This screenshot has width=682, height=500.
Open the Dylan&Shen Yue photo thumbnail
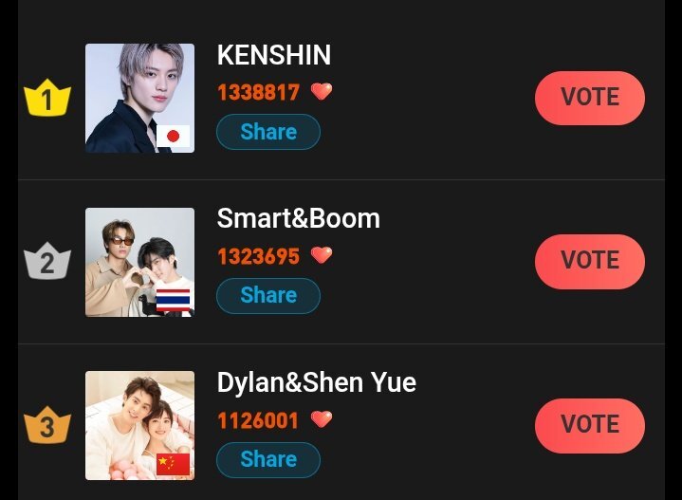click(140, 426)
